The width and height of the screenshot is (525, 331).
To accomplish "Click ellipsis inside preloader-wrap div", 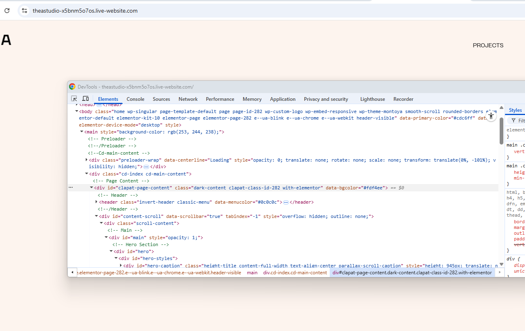I will pyautogui.click(x=146, y=167).
